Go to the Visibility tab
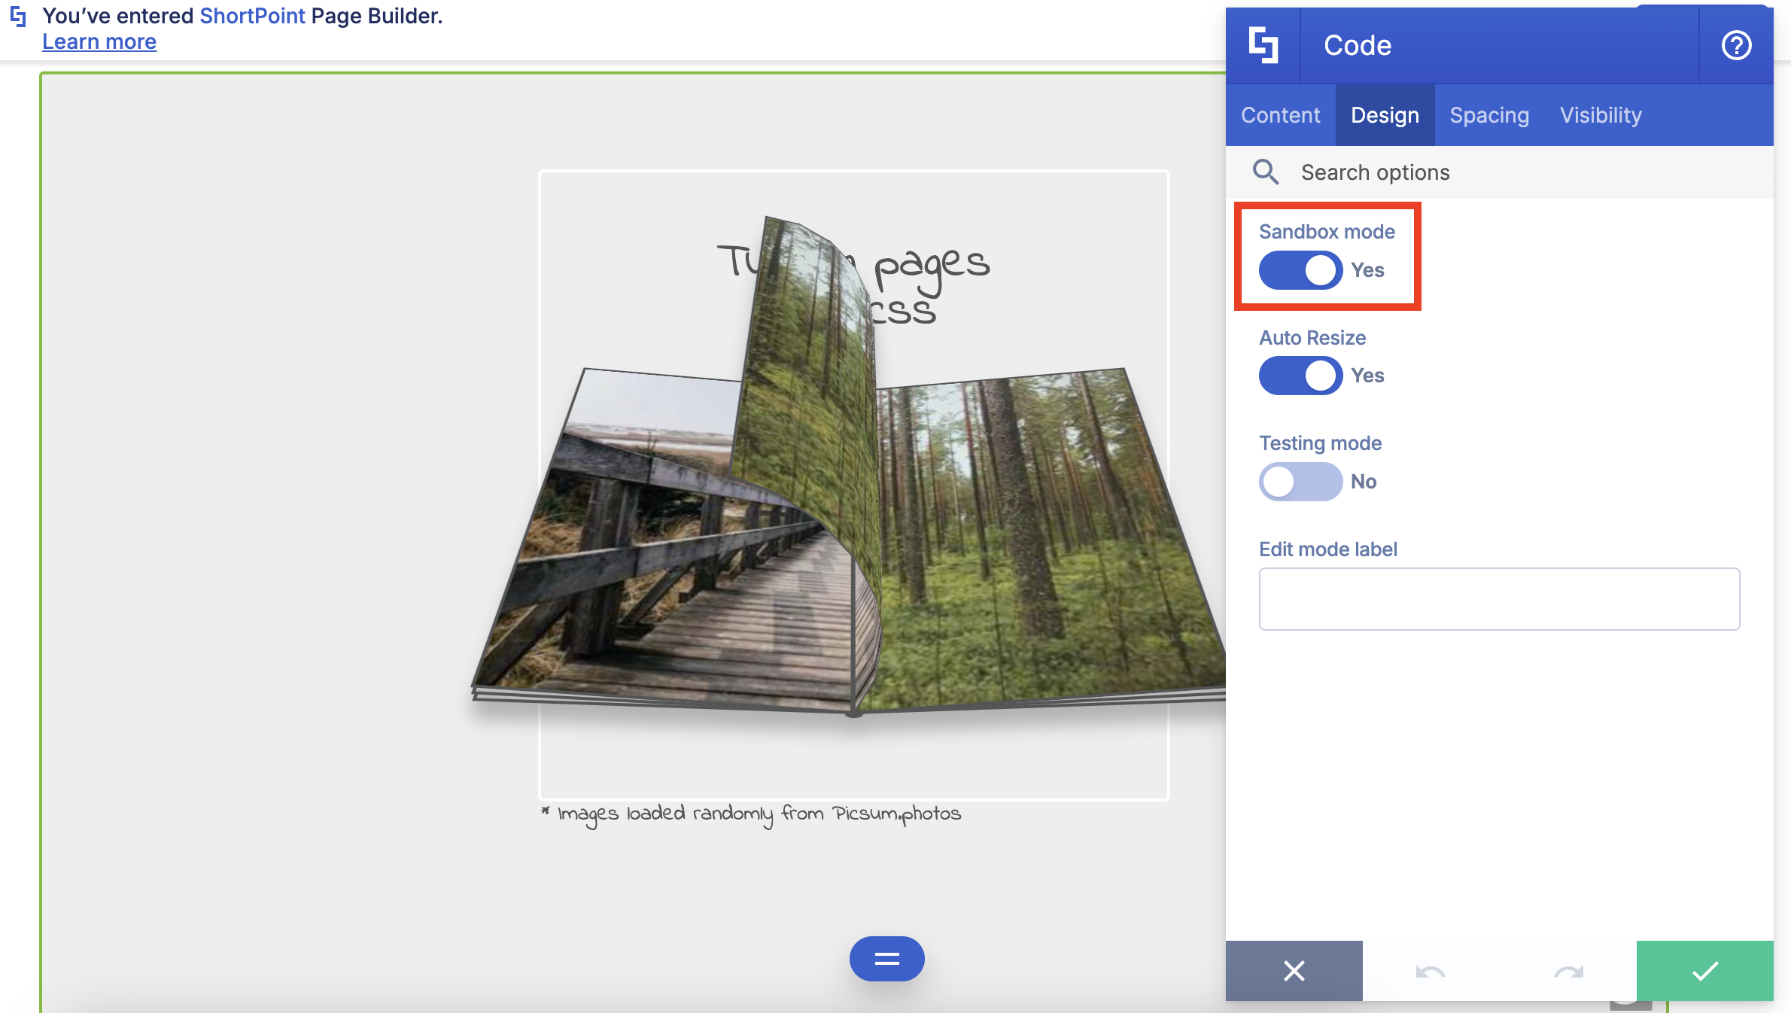 click(x=1600, y=115)
